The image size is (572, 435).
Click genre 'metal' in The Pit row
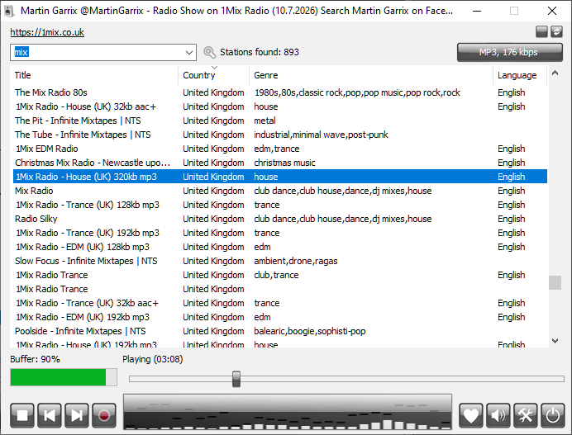point(265,121)
